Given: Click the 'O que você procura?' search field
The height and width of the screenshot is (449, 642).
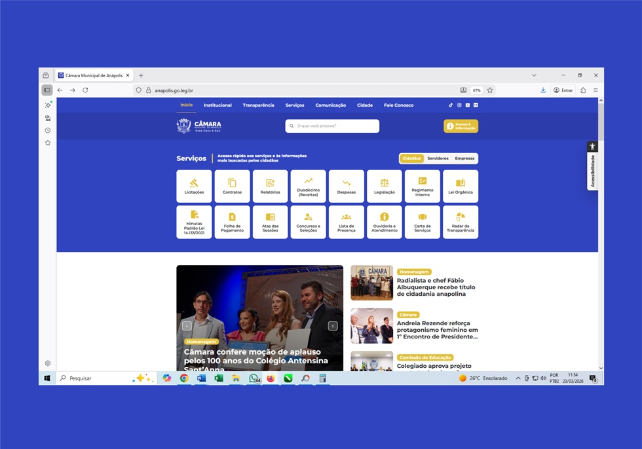Looking at the screenshot, I should [335, 126].
